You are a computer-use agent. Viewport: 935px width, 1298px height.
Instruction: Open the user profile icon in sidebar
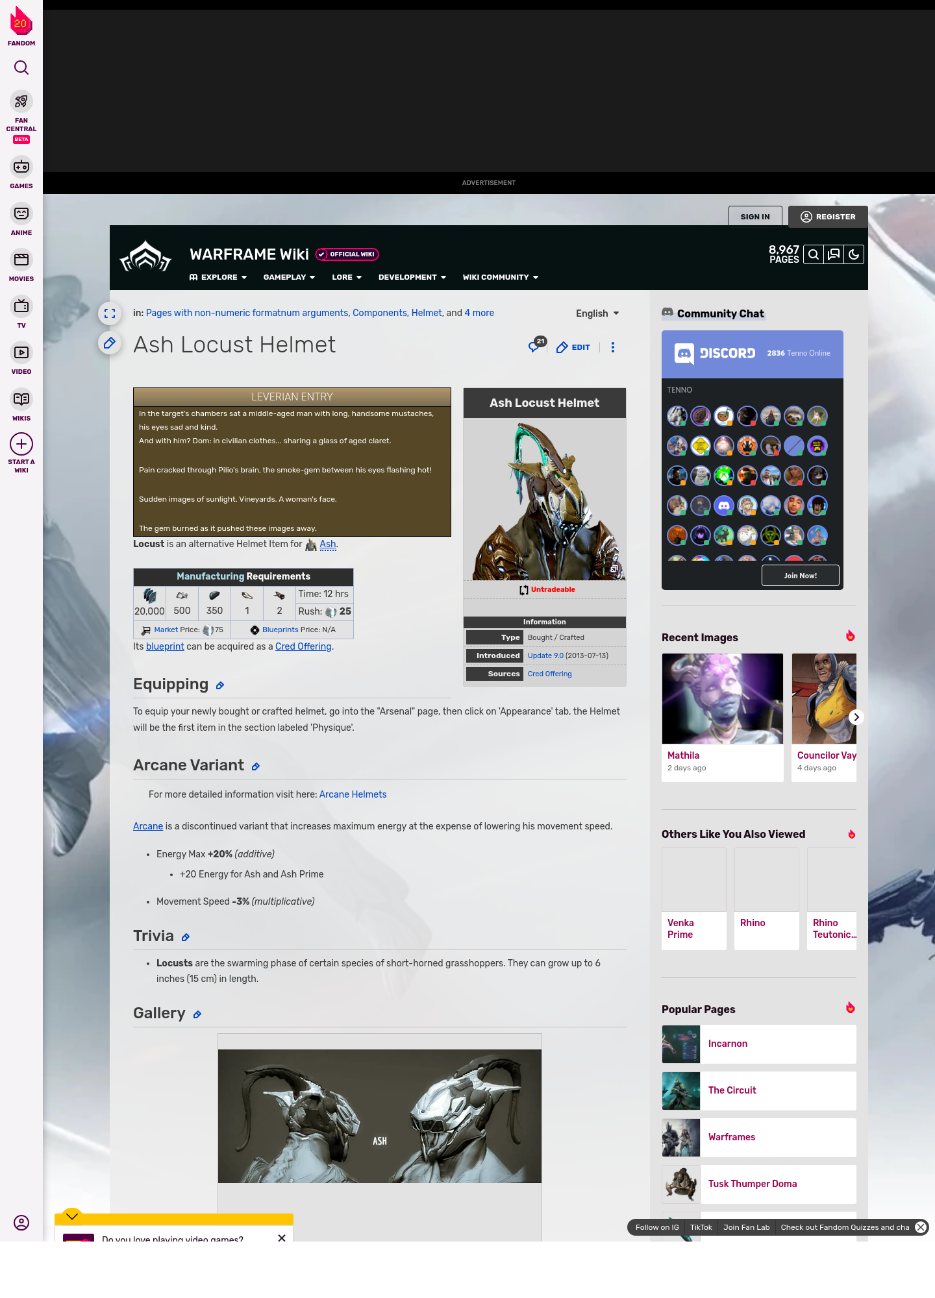click(x=21, y=1223)
